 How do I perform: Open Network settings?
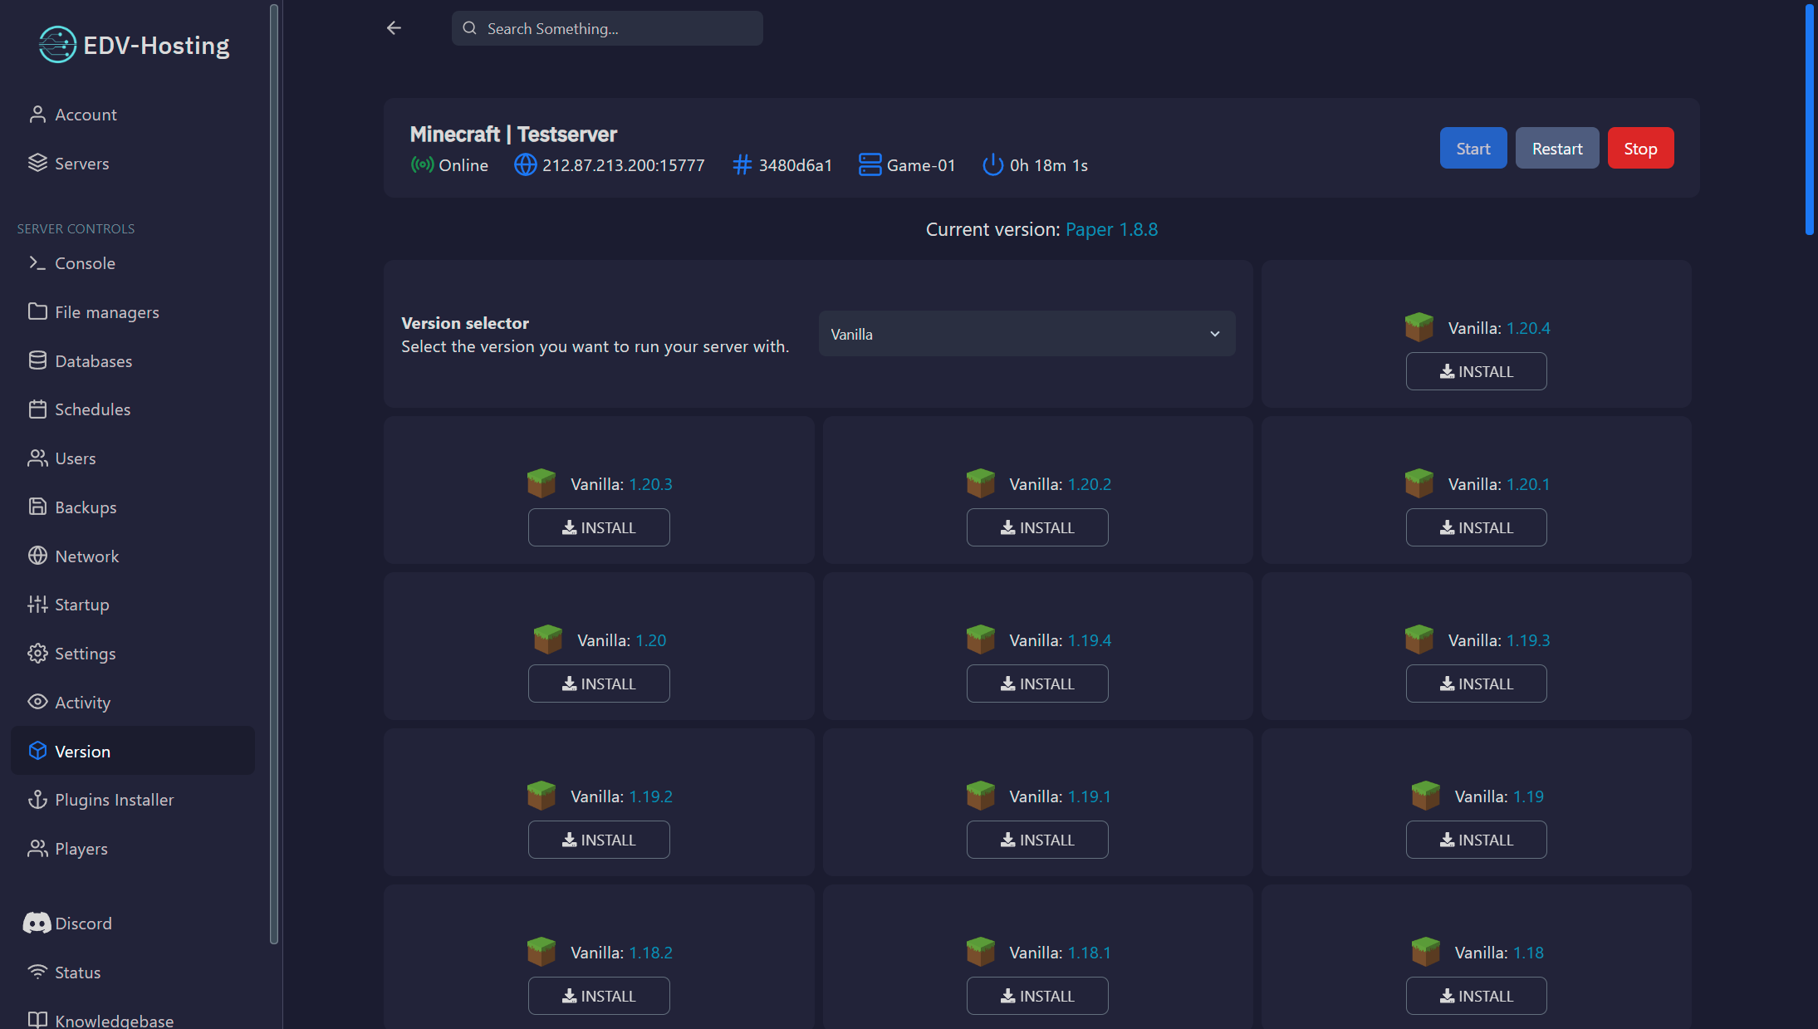[x=133, y=556]
